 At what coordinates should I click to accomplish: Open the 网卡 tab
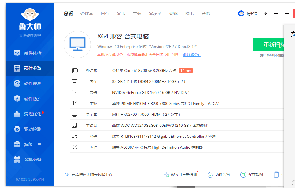click(190, 13)
